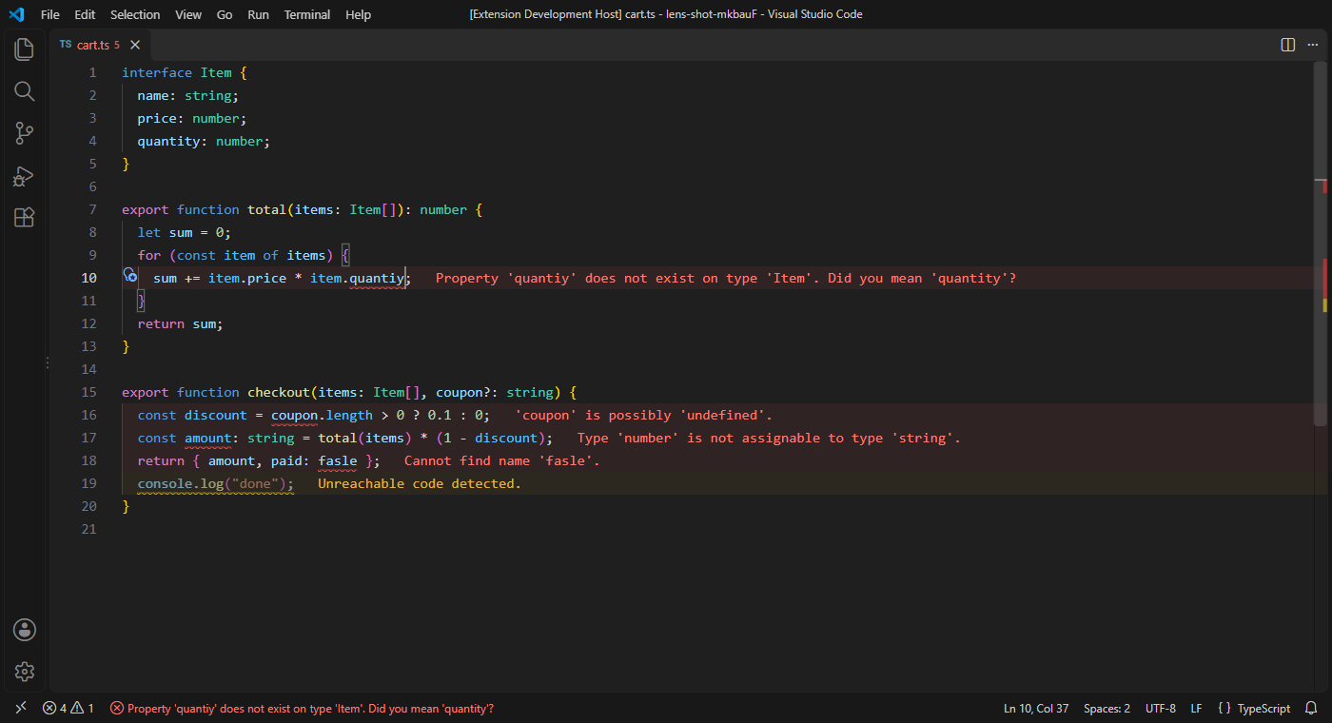The width and height of the screenshot is (1332, 723).
Task: Open the Edit menu
Action: (85, 14)
